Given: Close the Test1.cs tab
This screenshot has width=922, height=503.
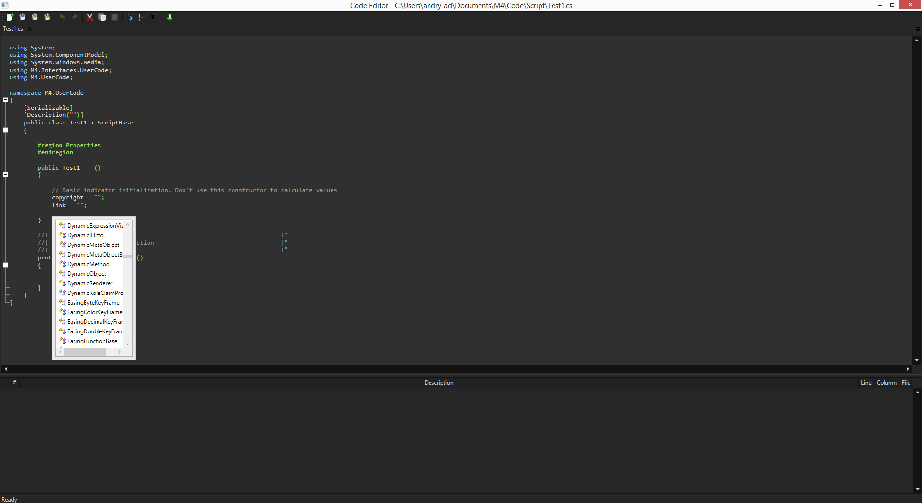Looking at the screenshot, I should click(x=30, y=29).
